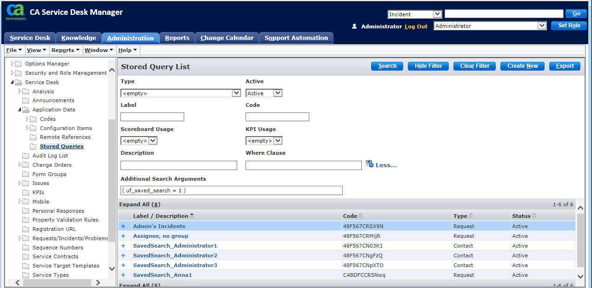The width and height of the screenshot is (592, 288).
Task: Open the View menu
Action: tap(36, 50)
